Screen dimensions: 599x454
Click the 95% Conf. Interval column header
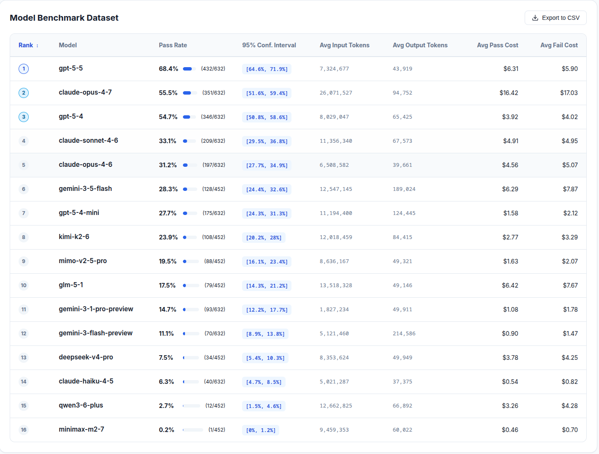pyautogui.click(x=269, y=45)
